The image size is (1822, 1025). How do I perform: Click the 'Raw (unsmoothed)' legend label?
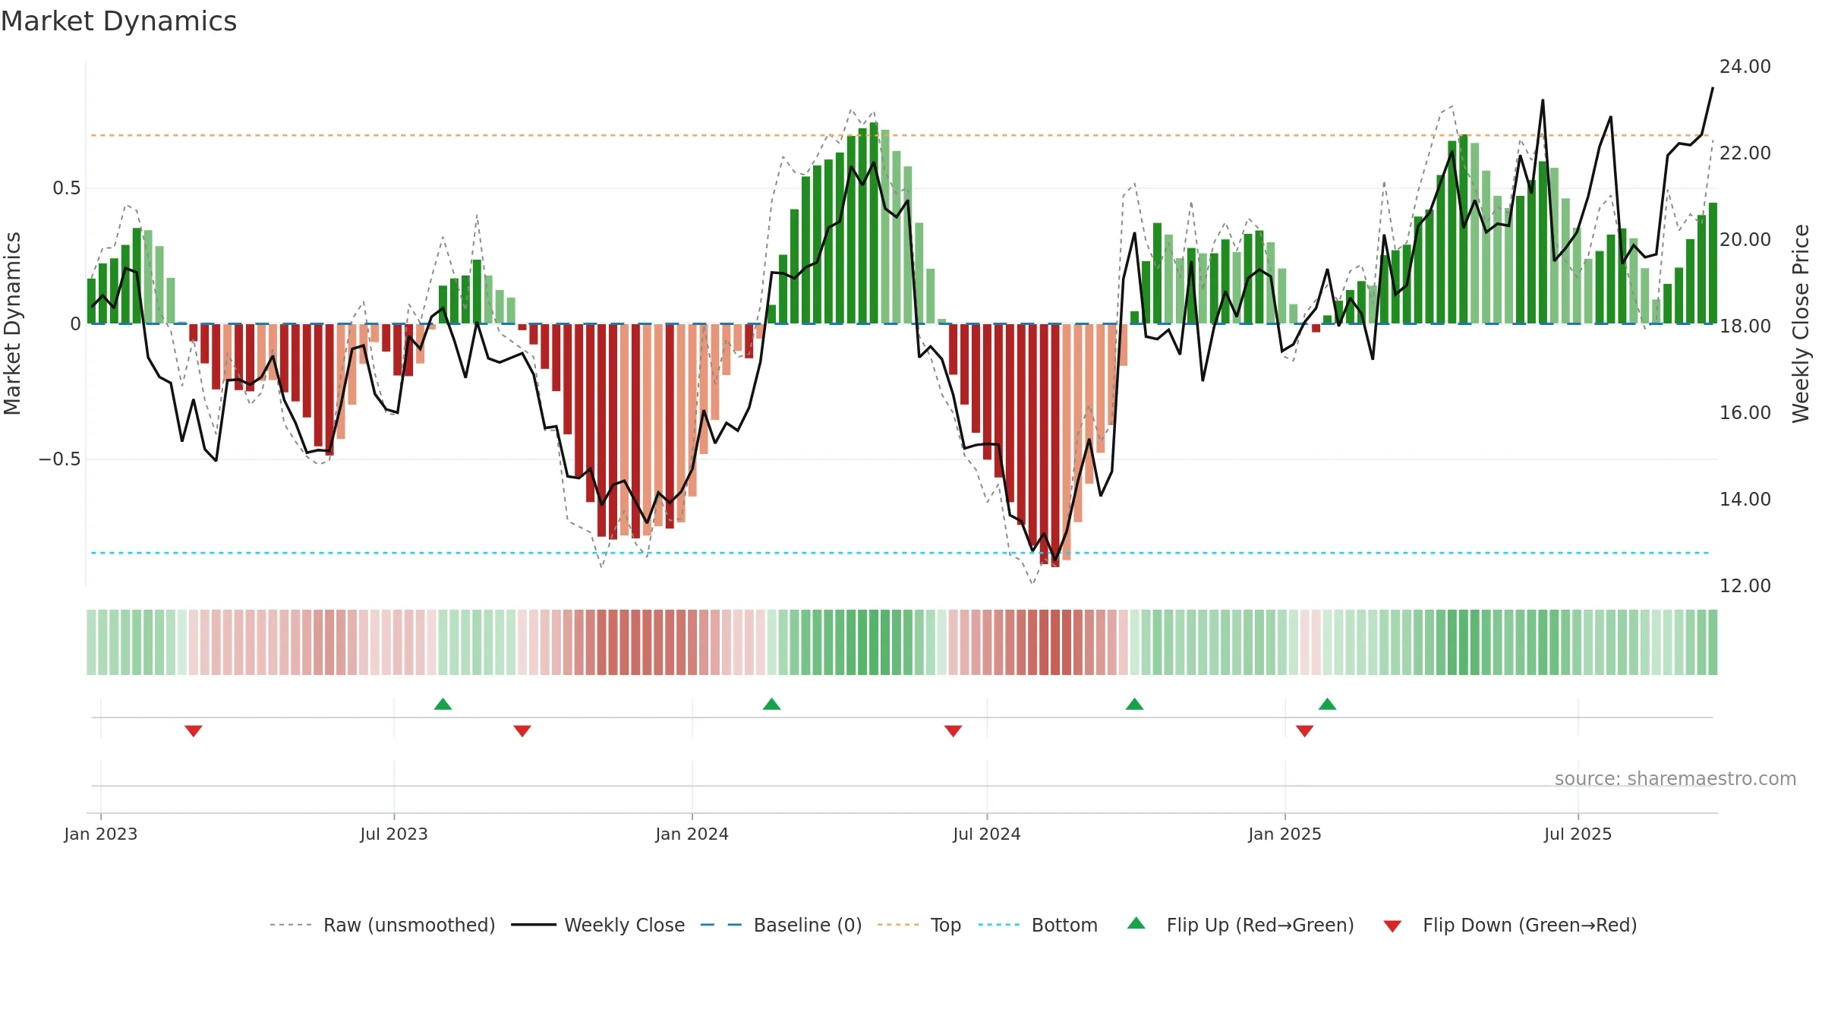409,926
